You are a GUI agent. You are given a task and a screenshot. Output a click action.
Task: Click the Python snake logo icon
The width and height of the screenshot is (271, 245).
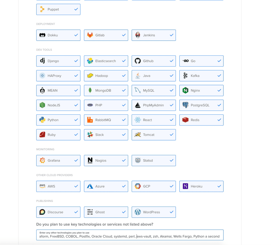(42, 120)
